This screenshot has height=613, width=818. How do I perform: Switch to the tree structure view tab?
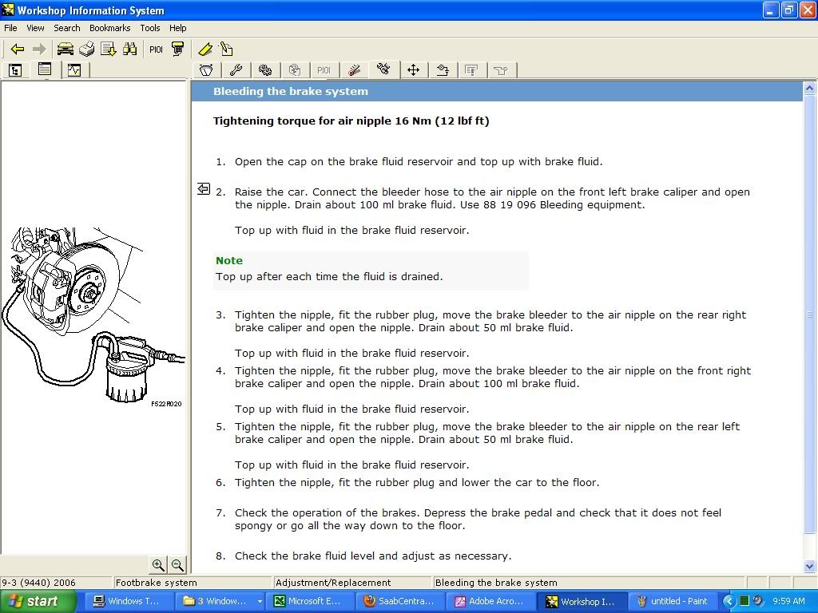(x=15, y=70)
